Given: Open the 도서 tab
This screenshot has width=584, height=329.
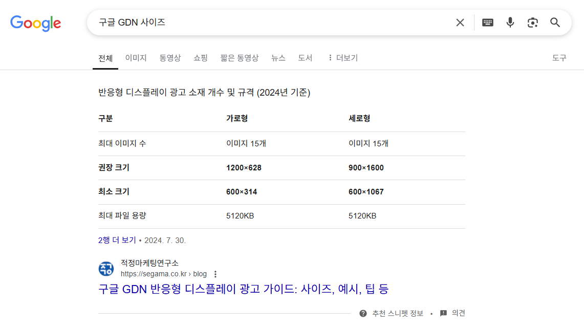Looking at the screenshot, I should click(x=305, y=58).
